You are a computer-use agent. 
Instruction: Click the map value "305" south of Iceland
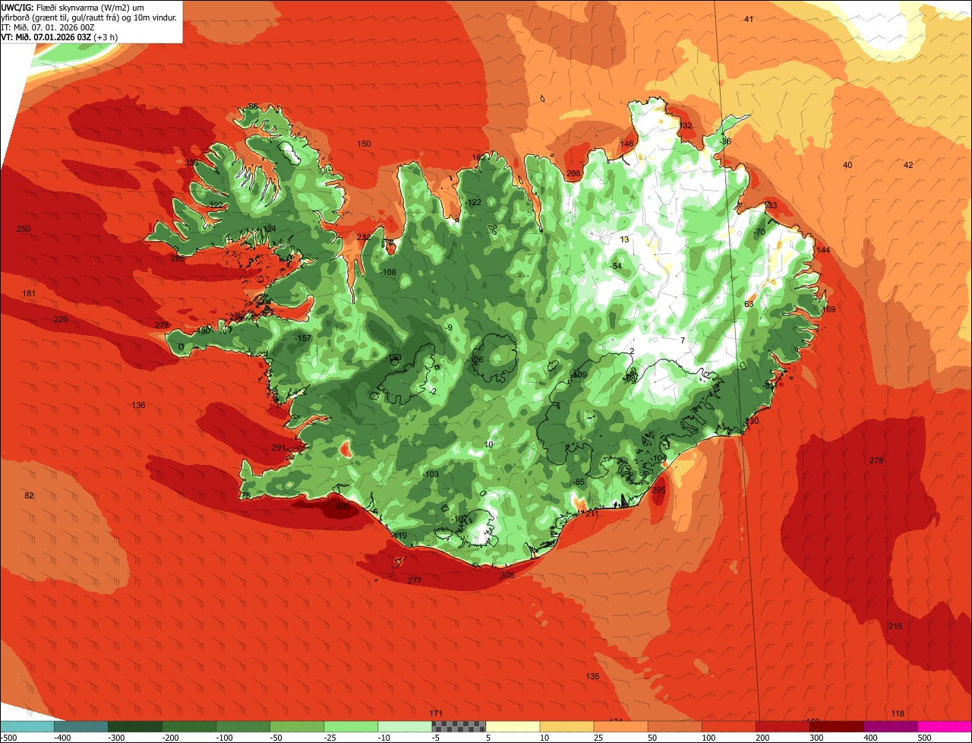[x=507, y=575]
